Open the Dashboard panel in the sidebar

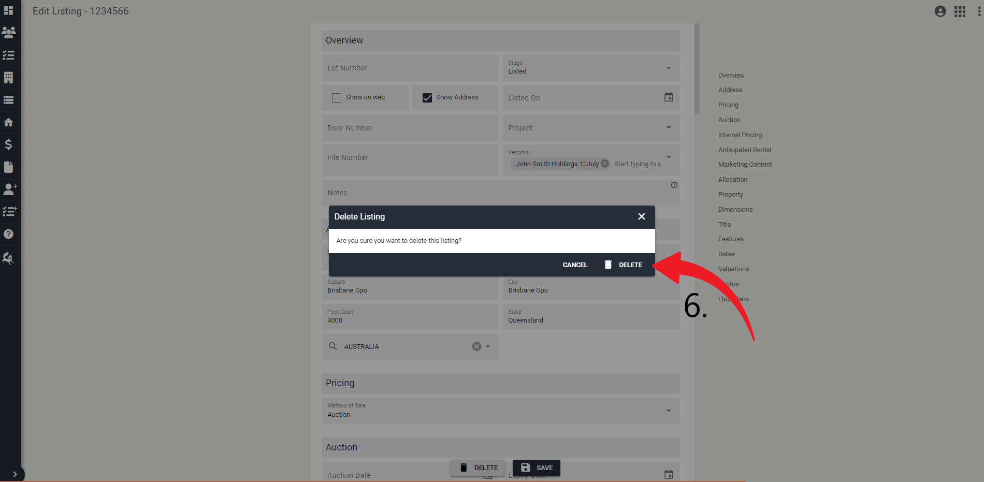point(9,10)
